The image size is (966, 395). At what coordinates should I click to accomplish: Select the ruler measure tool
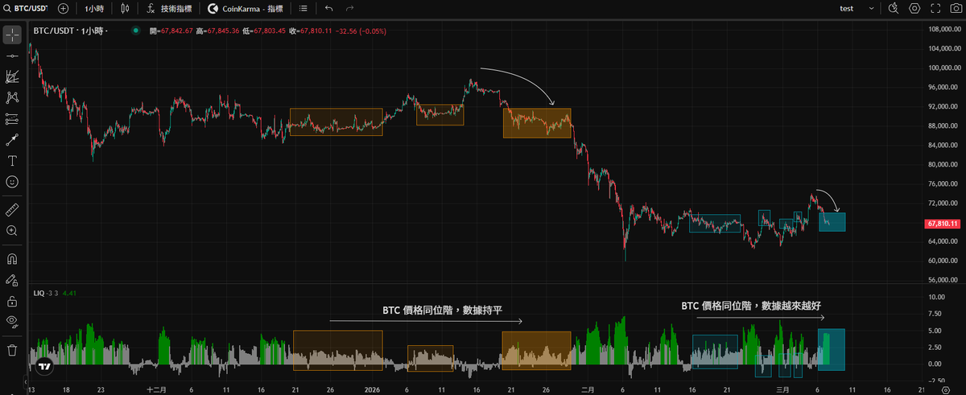(12, 209)
